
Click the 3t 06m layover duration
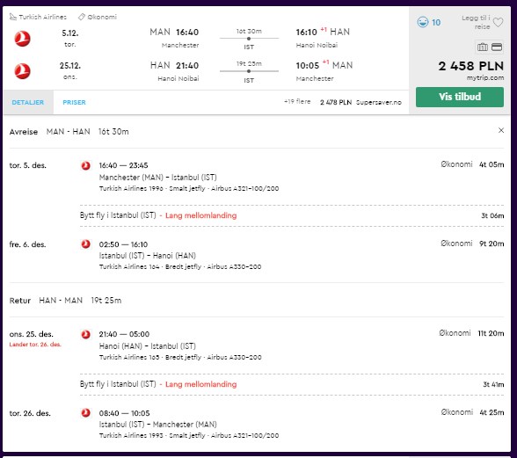click(x=492, y=215)
